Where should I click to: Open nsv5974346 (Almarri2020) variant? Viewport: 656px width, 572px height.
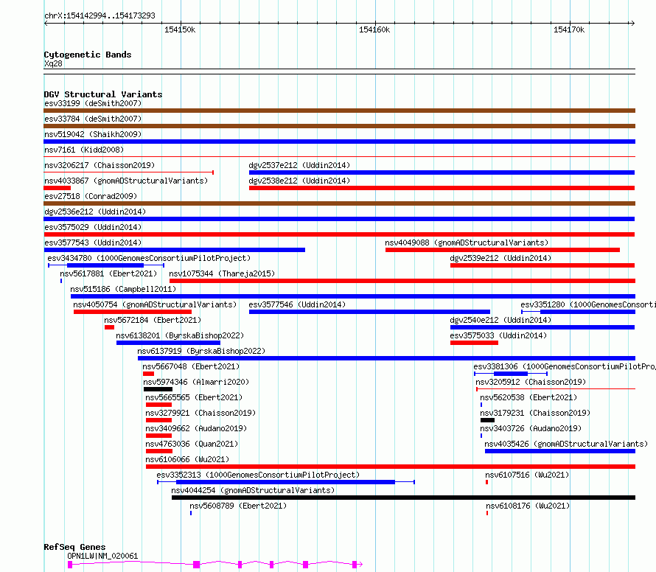click(196, 382)
